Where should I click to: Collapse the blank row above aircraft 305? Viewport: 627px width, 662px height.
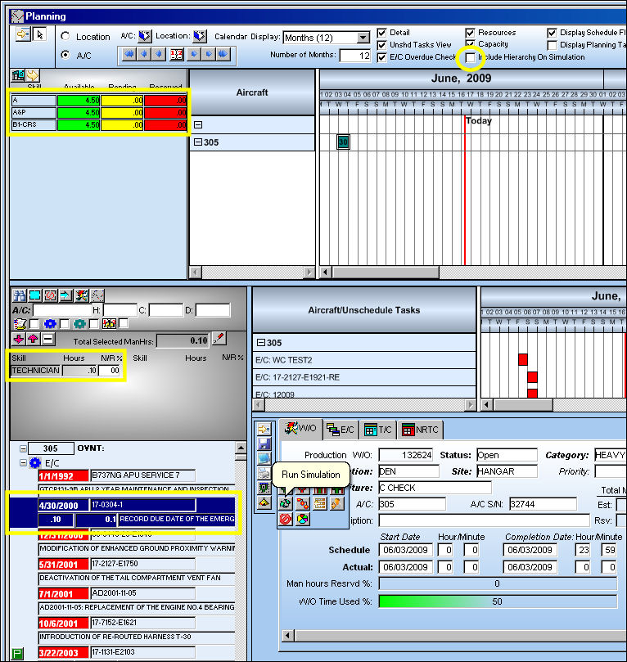tap(197, 125)
